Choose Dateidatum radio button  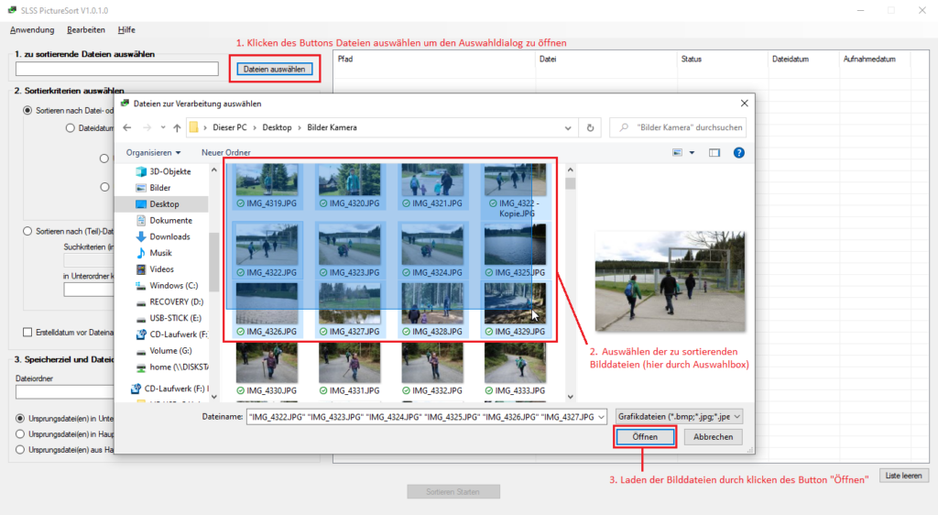(71, 128)
